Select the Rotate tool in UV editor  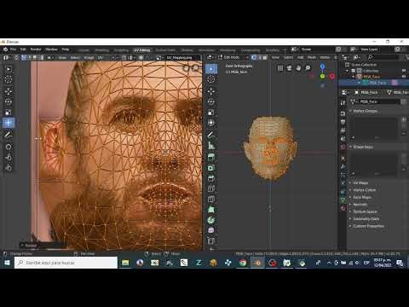(x=9, y=101)
